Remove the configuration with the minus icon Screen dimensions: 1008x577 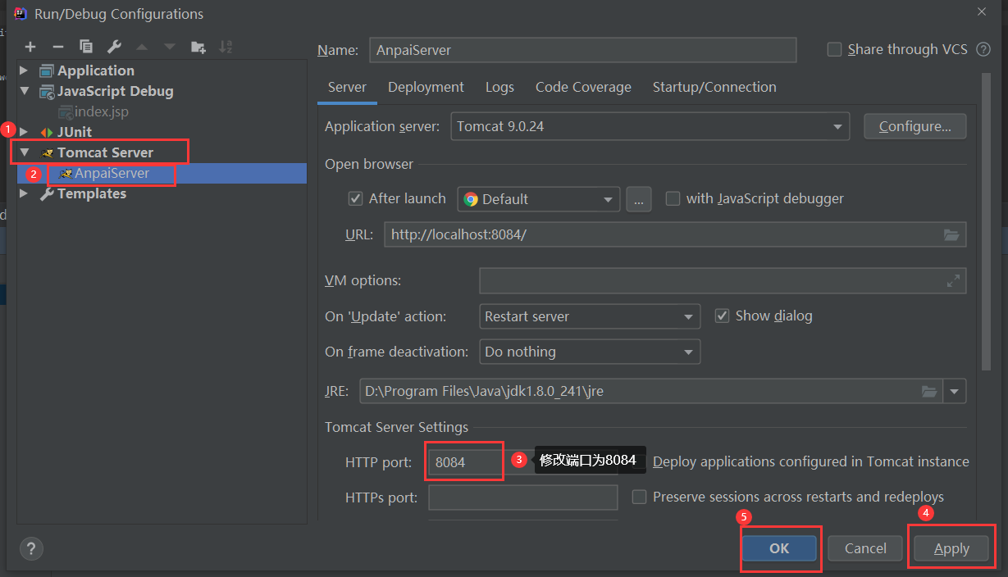[58, 48]
